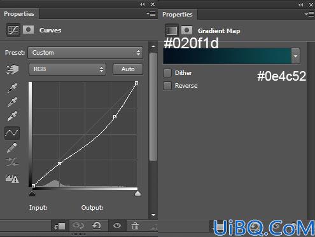Select the upper-middle curve control point
Image resolution: width=315 pixels, height=237 pixels.
point(115,116)
